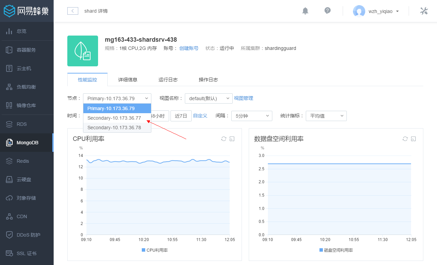Choose Secondary-10.173.36.78 in the node list
Viewport: 437px width, 265px height.
tap(117, 128)
